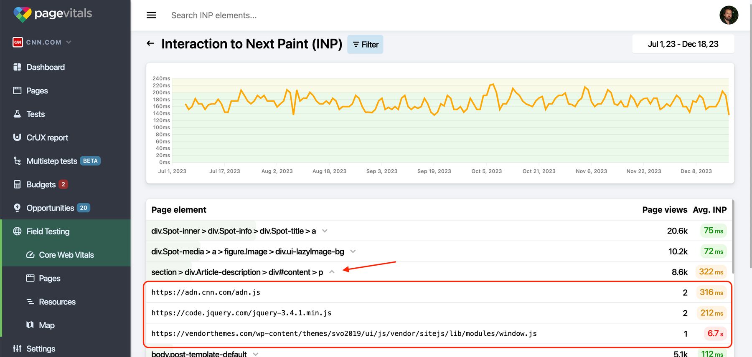This screenshot has height=357, width=752.
Task: Go to CrUX report in sidebar
Action: [x=47, y=138]
